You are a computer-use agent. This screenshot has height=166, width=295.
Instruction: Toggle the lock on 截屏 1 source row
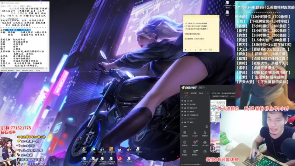pos(185,122)
